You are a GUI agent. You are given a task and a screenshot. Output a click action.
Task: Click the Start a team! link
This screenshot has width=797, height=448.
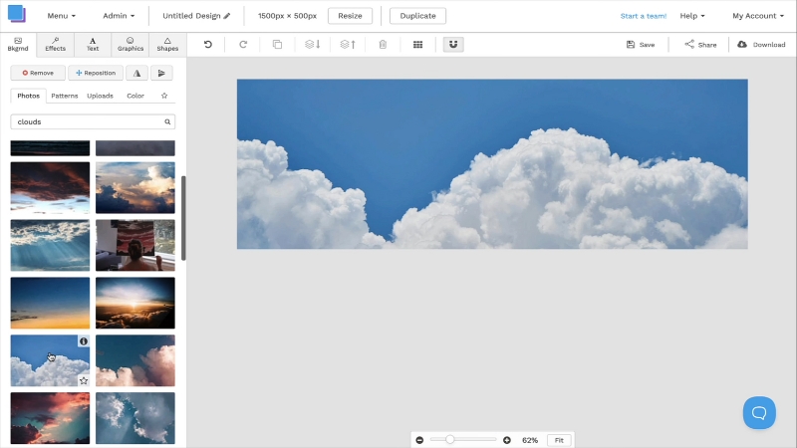[x=643, y=16]
